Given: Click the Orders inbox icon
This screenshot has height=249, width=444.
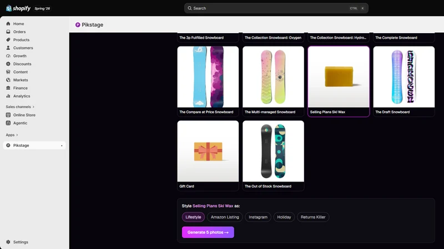Looking at the screenshot, I should point(8,32).
